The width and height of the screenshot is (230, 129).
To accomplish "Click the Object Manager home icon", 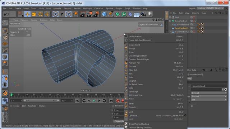I will click(x=220, y=13).
